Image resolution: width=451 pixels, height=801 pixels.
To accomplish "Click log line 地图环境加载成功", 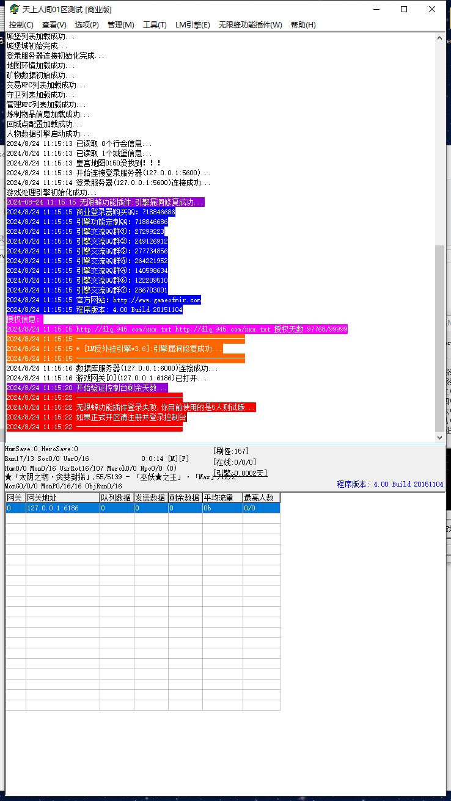I will coord(40,65).
